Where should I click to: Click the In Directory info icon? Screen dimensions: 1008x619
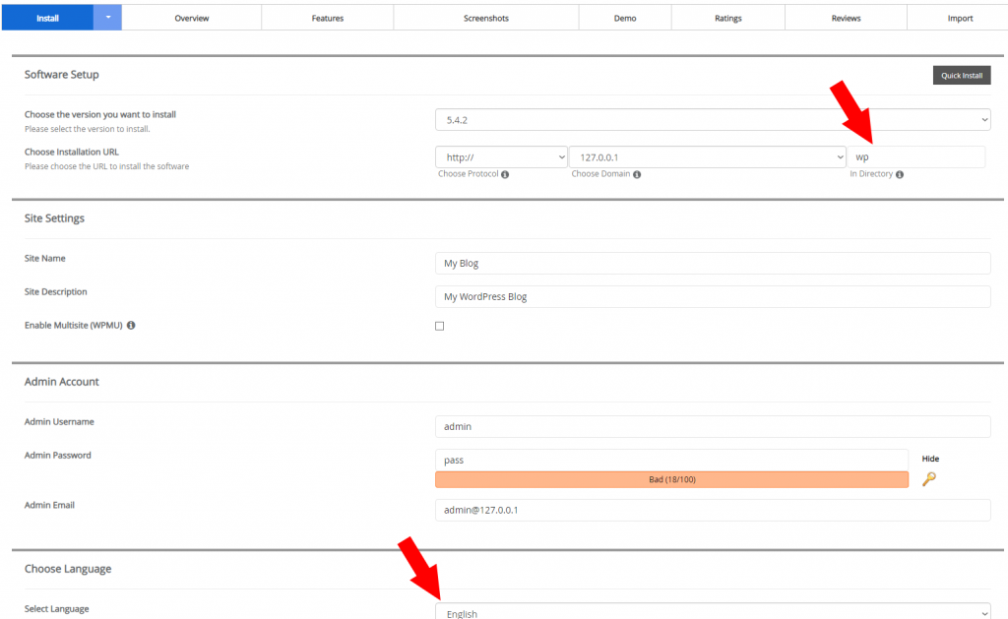pyautogui.click(x=902, y=174)
